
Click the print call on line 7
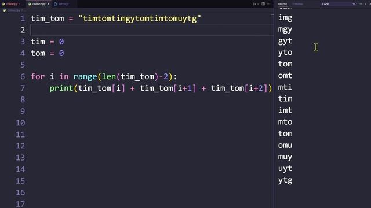point(61,88)
